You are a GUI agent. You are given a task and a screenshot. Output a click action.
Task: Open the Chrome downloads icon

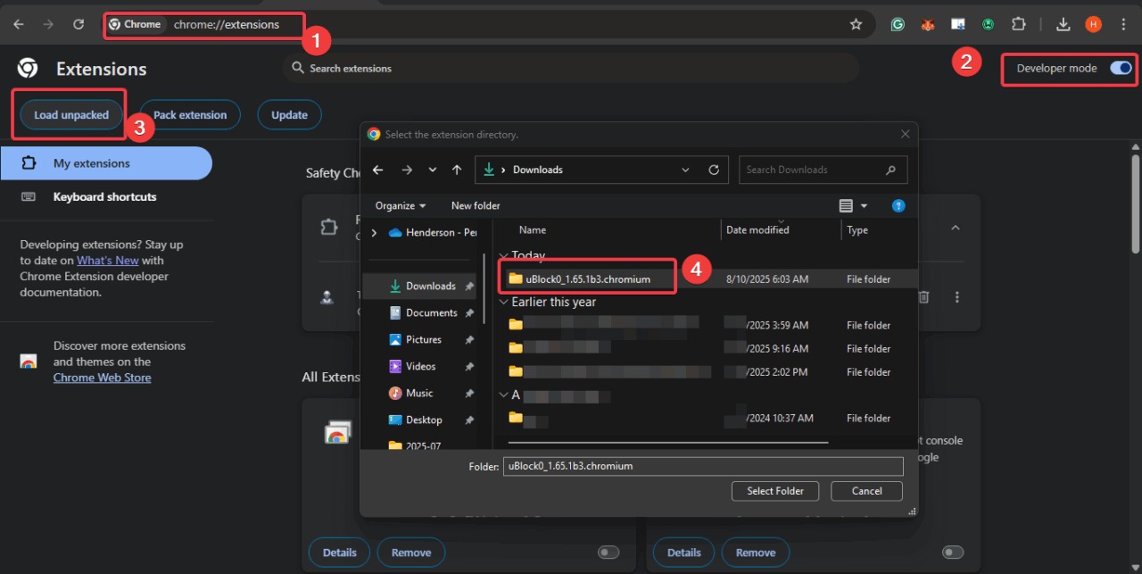tap(1063, 24)
